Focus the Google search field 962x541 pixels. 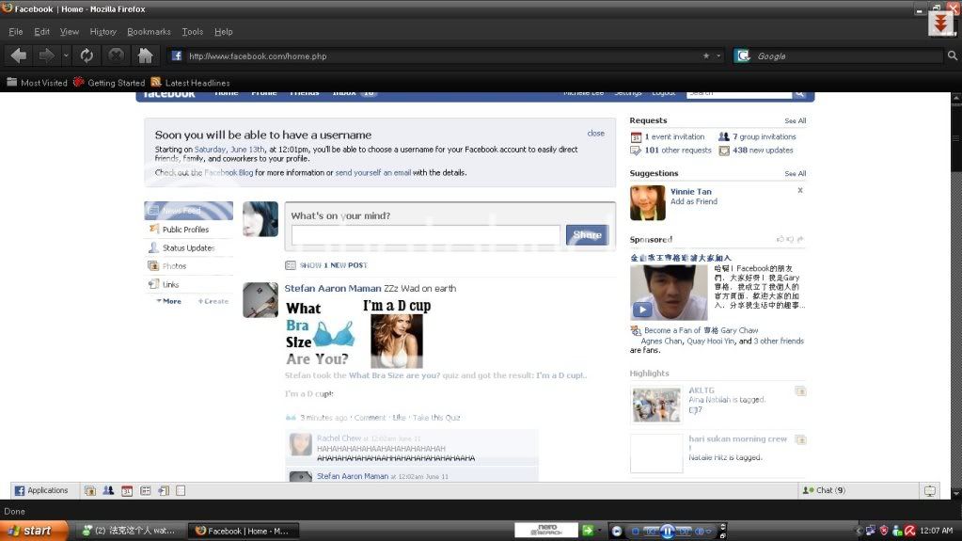point(847,56)
